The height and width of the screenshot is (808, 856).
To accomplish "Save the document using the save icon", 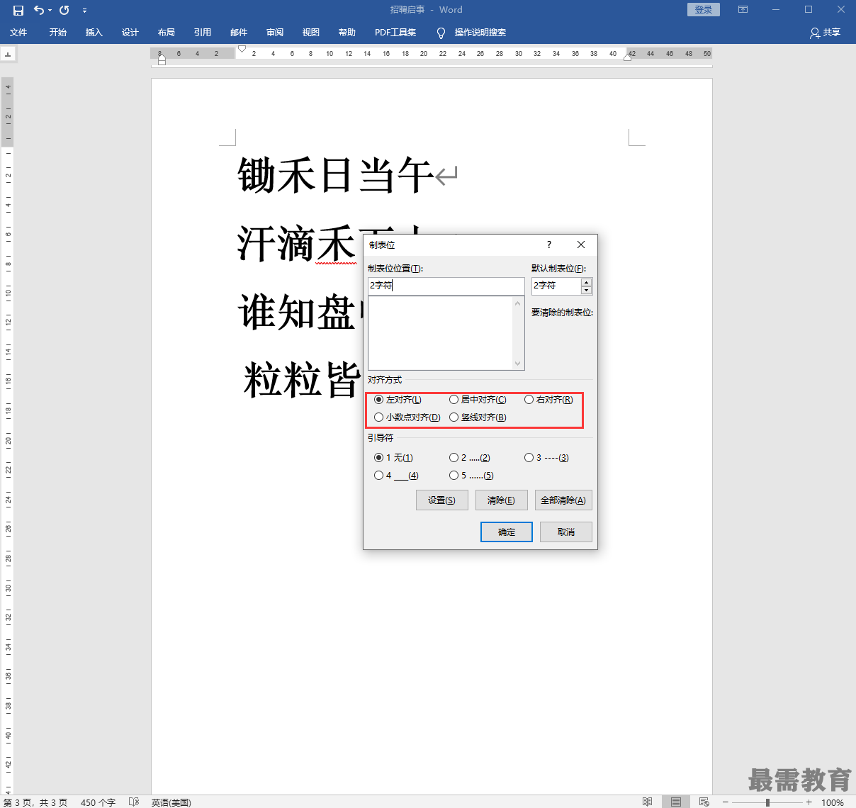I will click(18, 10).
